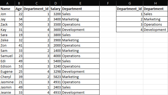
Task: Select column A header
Action: [x=7, y=3]
